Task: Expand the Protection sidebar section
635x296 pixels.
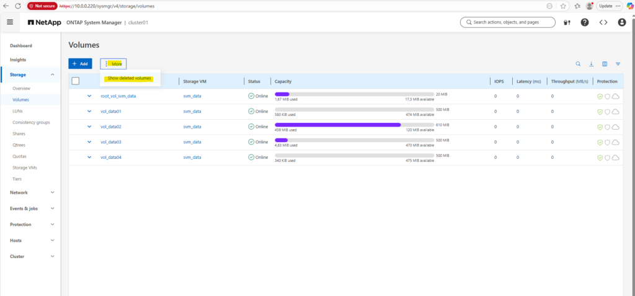Action: pos(52,225)
